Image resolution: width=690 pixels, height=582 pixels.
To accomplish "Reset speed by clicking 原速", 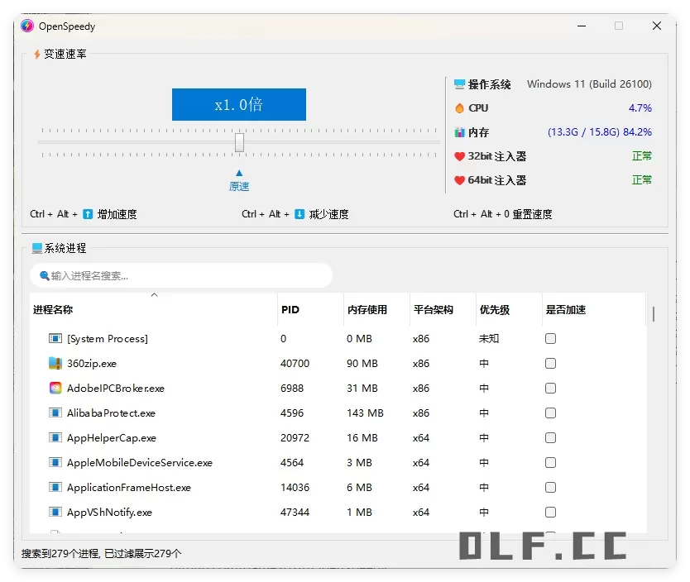I will pyautogui.click(x=238, y=186).
